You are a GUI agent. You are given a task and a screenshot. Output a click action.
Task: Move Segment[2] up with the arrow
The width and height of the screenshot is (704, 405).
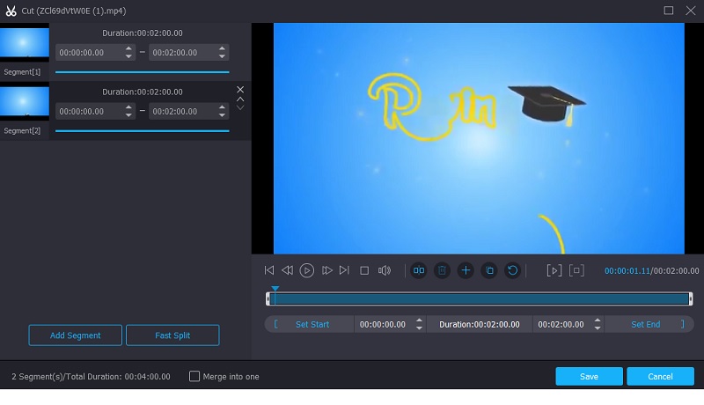(240, 99)
